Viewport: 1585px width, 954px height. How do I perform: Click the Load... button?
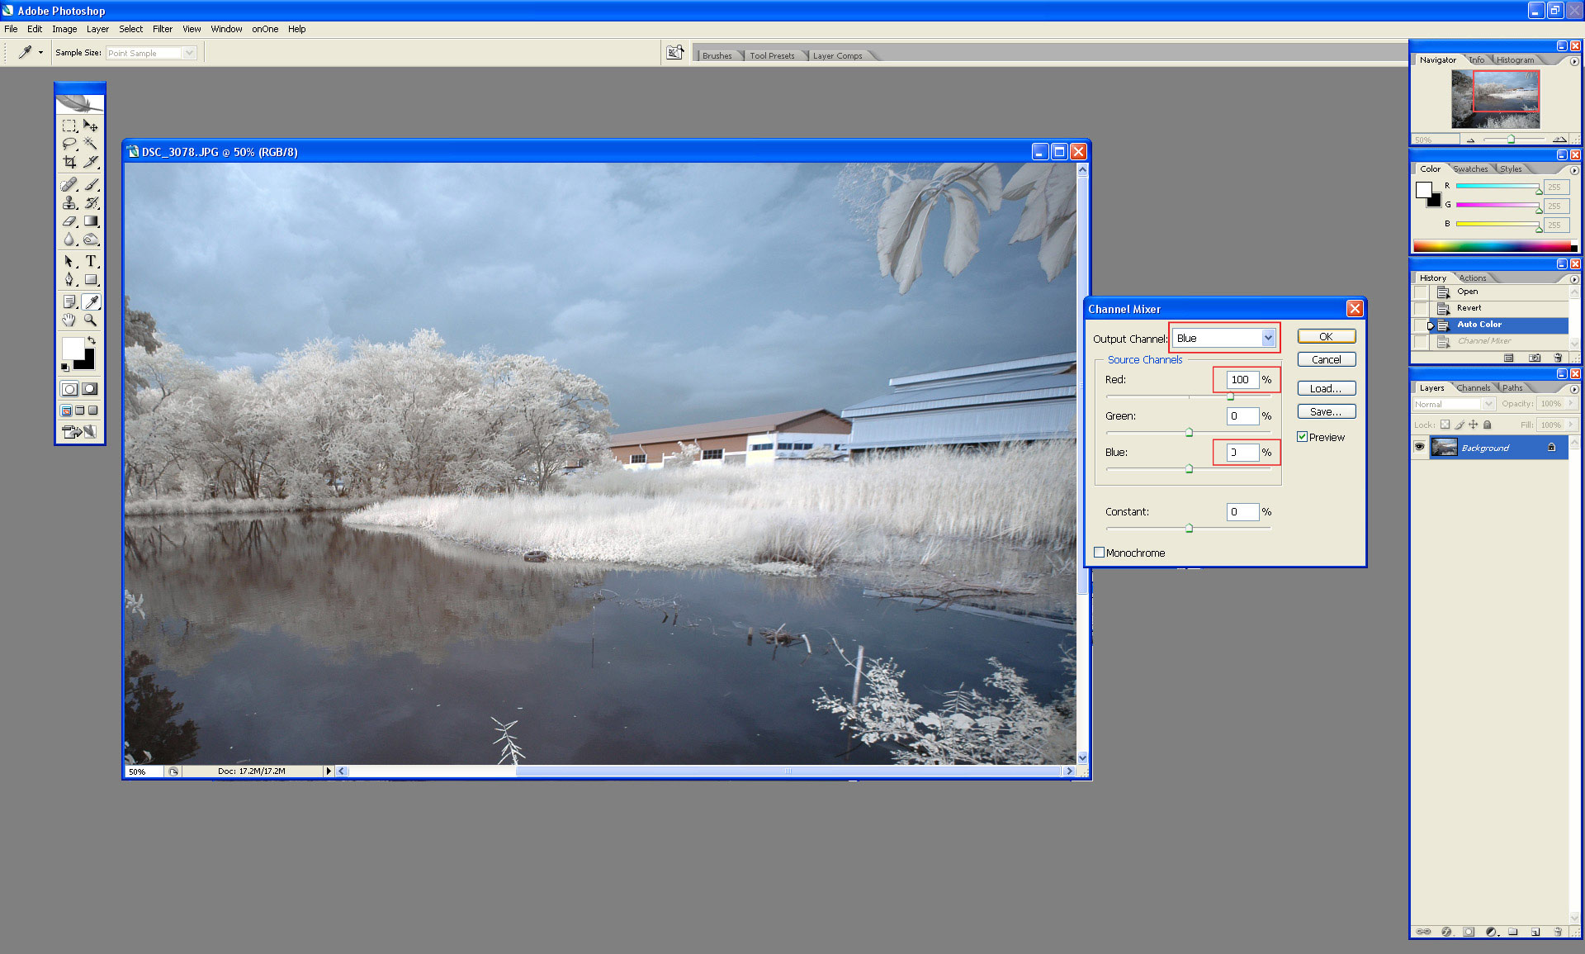[x=1326, y=388]
